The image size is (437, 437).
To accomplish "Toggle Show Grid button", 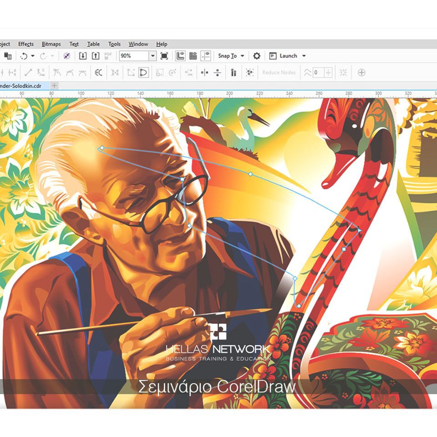I will coord(193,56).
